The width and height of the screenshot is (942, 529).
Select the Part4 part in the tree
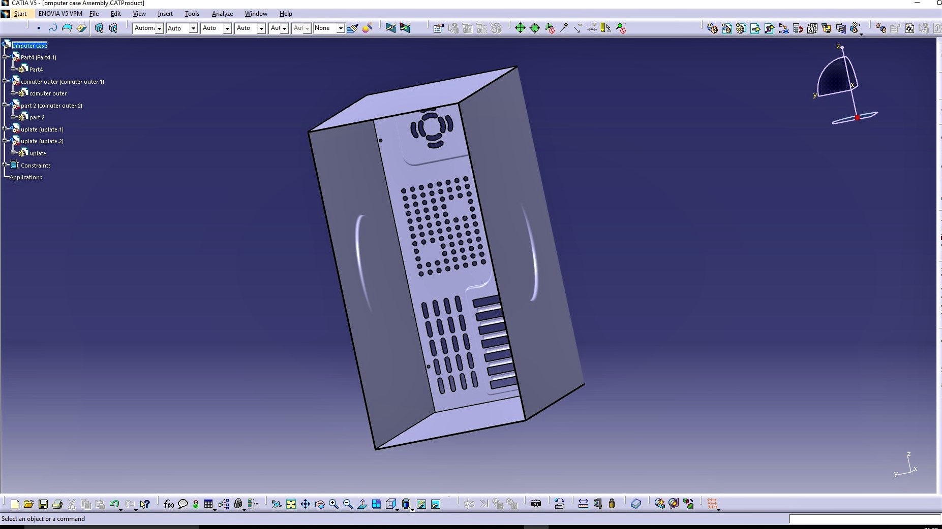[36, 70]
